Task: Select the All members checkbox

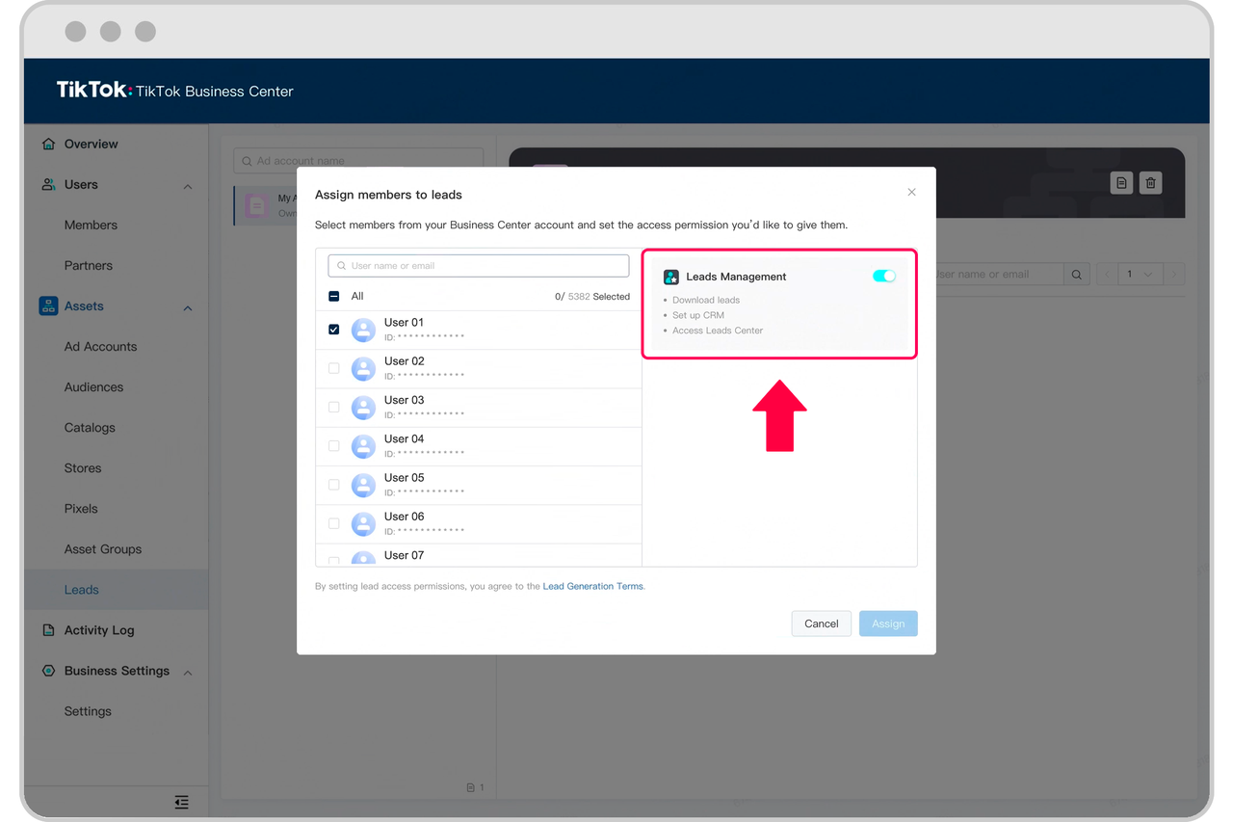Action: (x=334, y=297)
